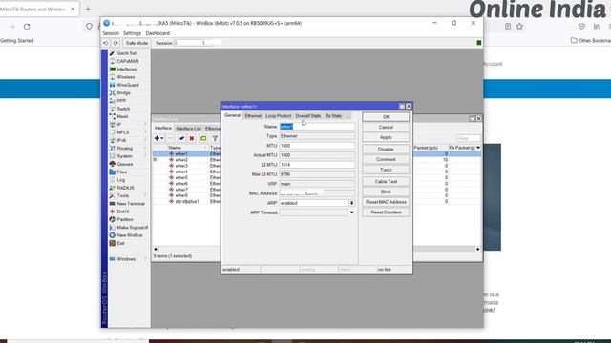Switch to the Rx Stats tab
This screenshot has height=343, width=611.
[x=333, y=116]
